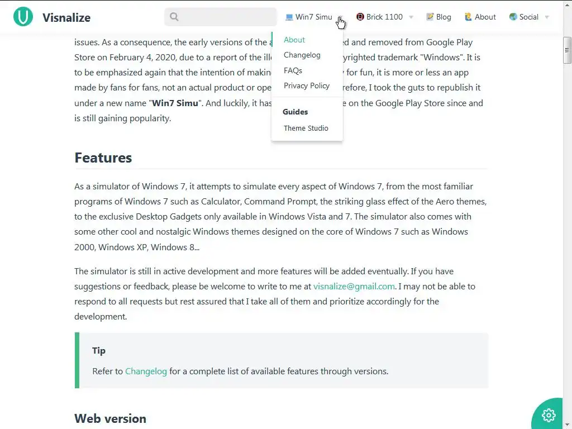Click the visnalize@gmail.com email link
572x429 pixels.
[x=354, y=286]
